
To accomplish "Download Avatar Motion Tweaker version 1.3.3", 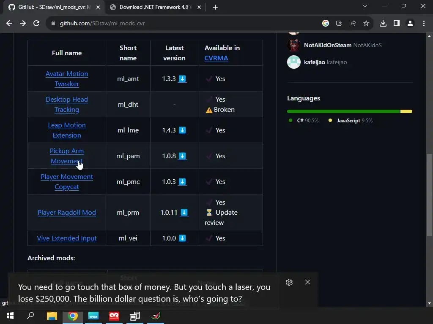I will [x=182, y=79].
